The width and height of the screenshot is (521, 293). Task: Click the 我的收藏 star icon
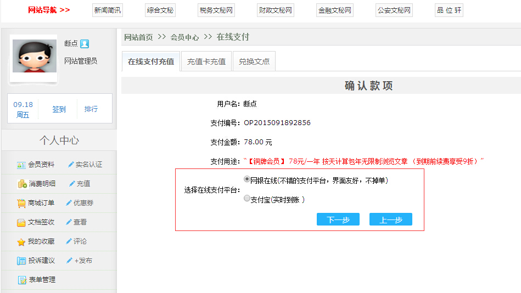21,242
